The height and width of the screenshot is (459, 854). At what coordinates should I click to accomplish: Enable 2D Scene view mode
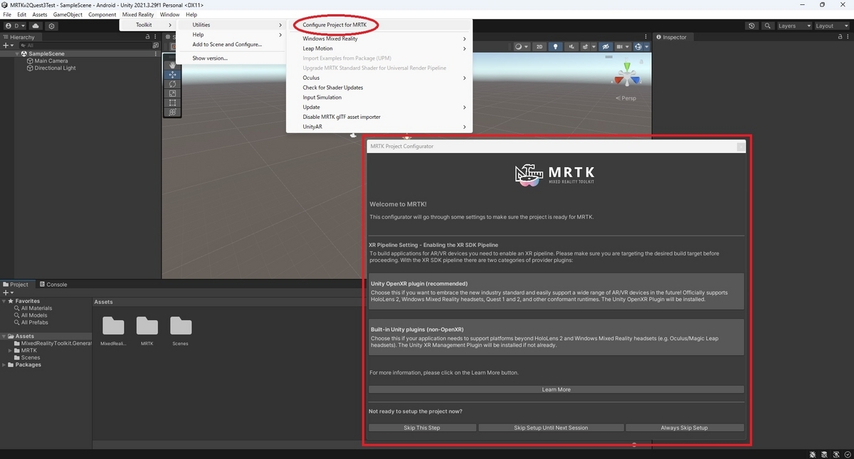[539, 46]
